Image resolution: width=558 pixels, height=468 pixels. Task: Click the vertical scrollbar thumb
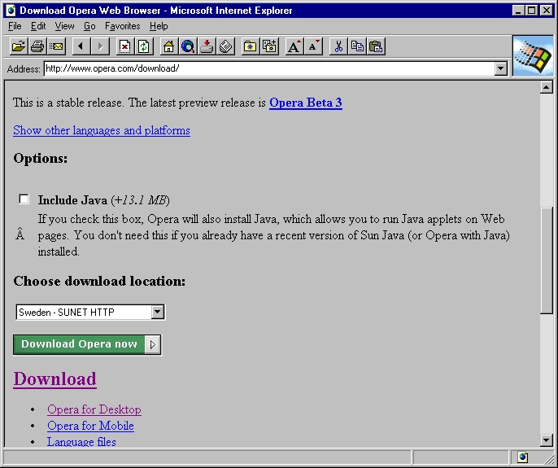pyautogui.click(x=547, y=260)
